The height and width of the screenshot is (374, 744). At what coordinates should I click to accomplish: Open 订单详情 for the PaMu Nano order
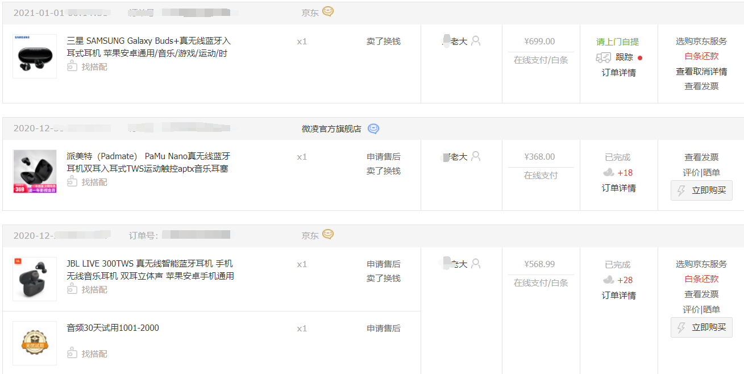point(619,188)
